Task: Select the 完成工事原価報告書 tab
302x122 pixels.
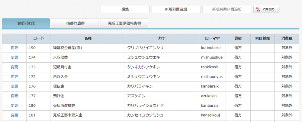Action: tap(124, 23)
